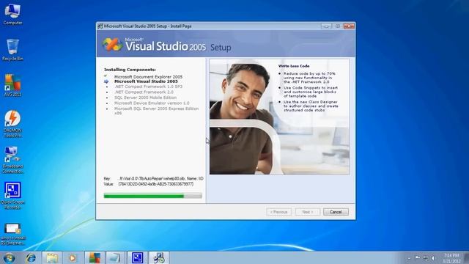This screenshot has height=264, width=469.
Task: Click the Show desktop strip
Action: click(466, 258)
